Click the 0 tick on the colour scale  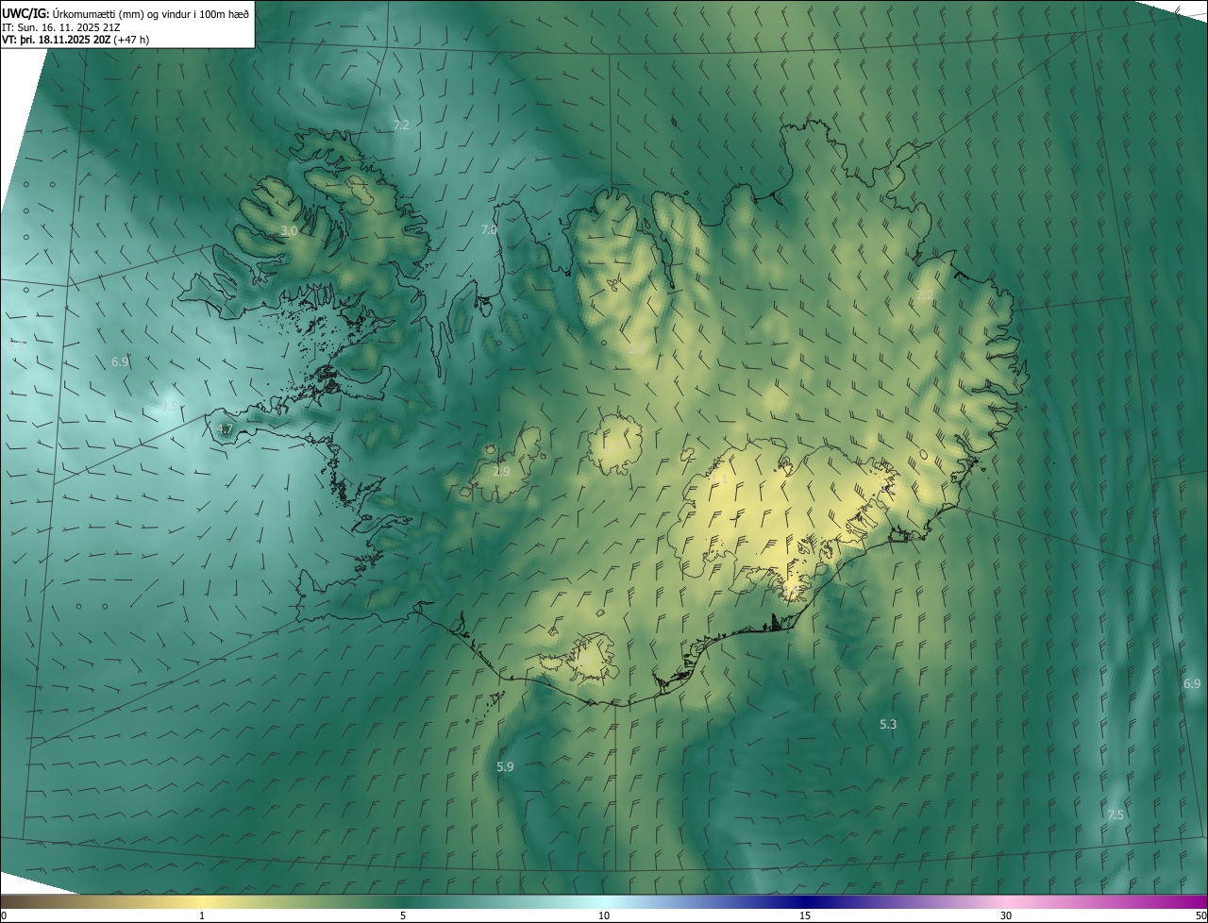pyautogui.click(x=4, y=915)
